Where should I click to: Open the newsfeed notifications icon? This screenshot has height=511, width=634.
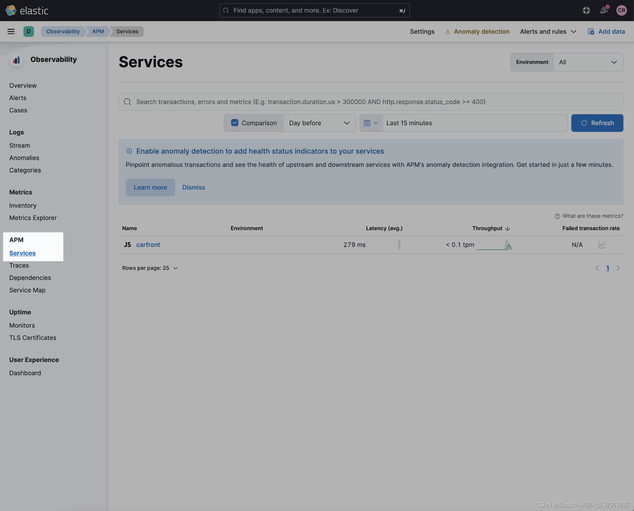click(x=604, y=10)
